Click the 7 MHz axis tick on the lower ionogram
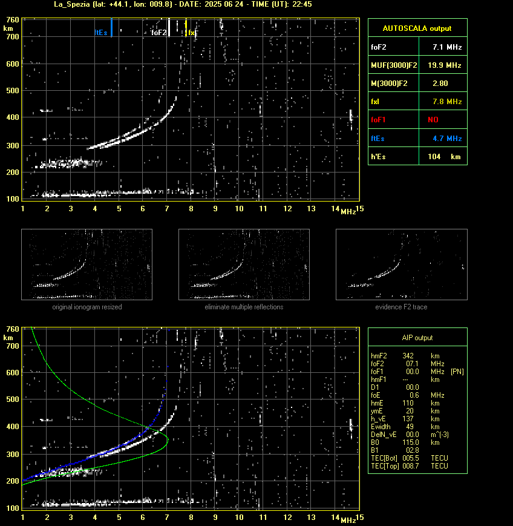 [166, 518]
